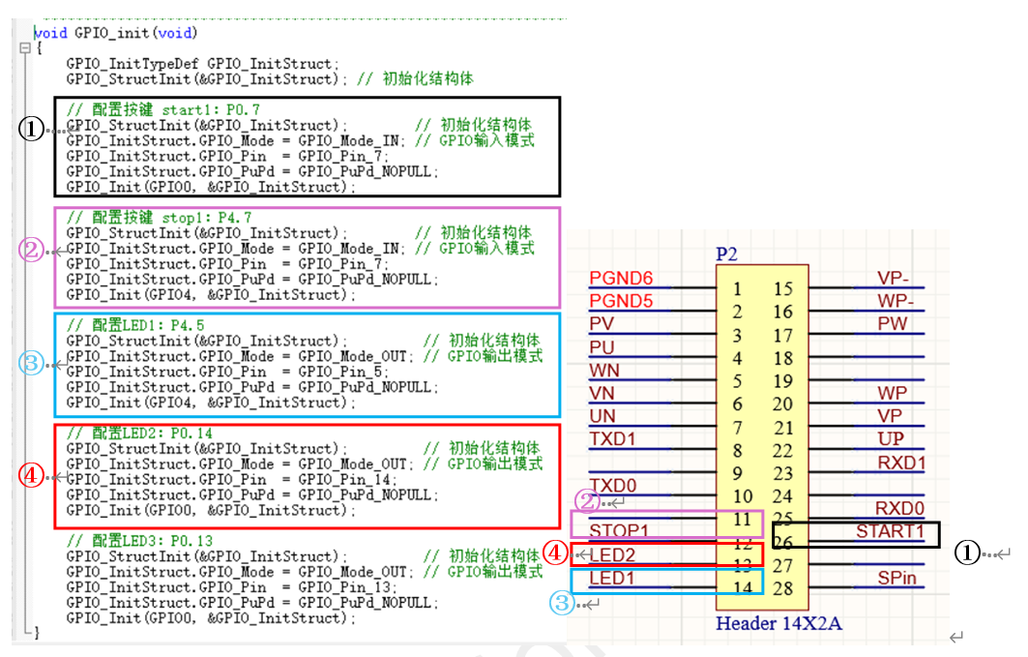This screenshot has height=657, width=1028.
Task: Click the LED2 net label on schematic
Action: 612,555
